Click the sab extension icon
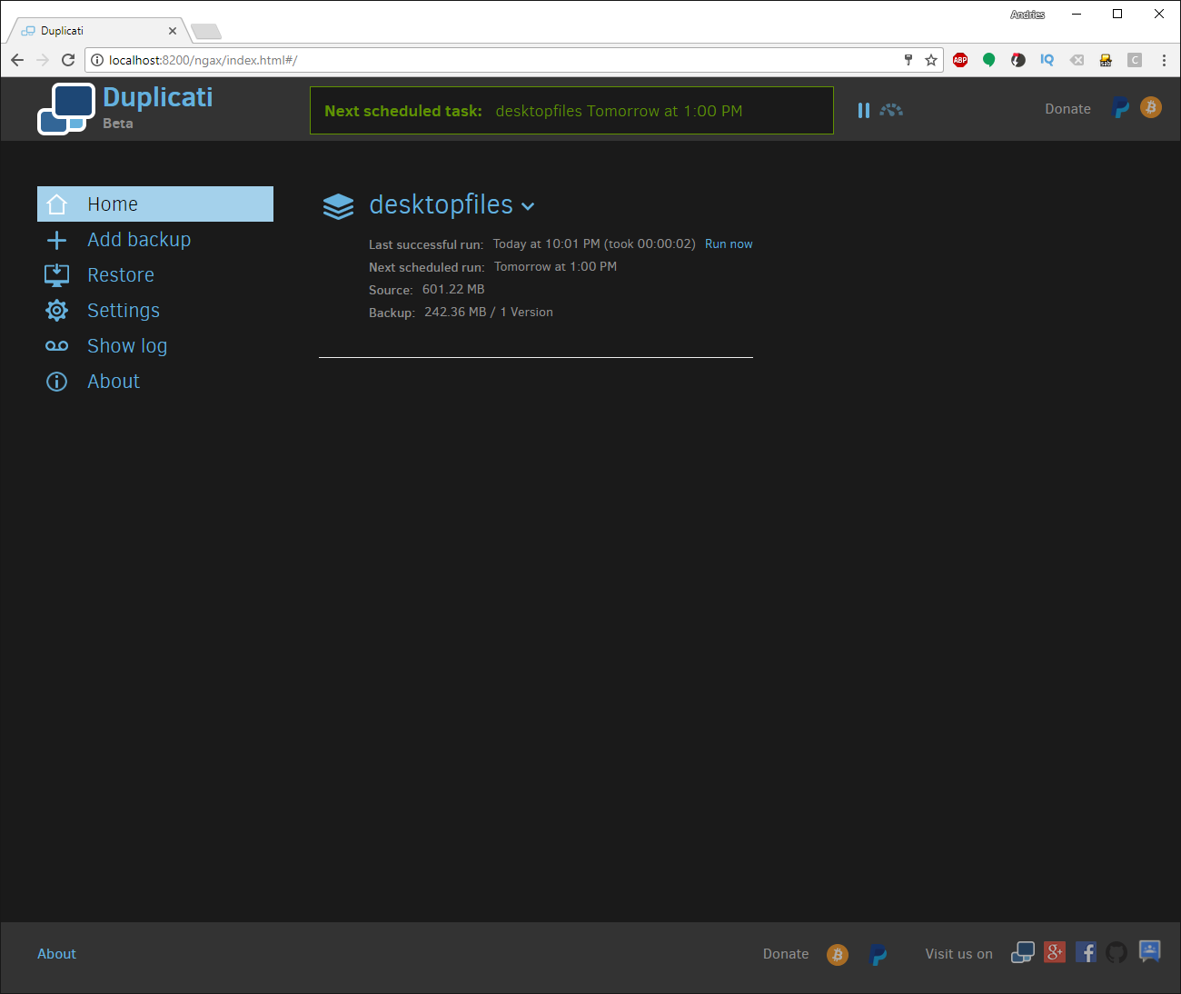The image size is (1181, 994). pyautogui.click(x=1106, y=60)
